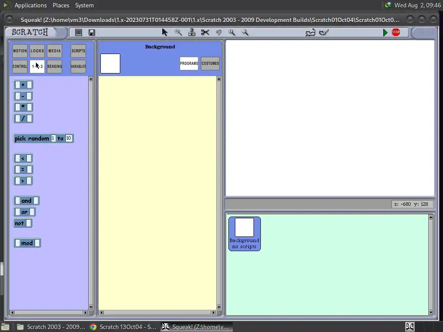Click the cat new sprite icon
The image size is (443, 332).
(x=310, y=32)
